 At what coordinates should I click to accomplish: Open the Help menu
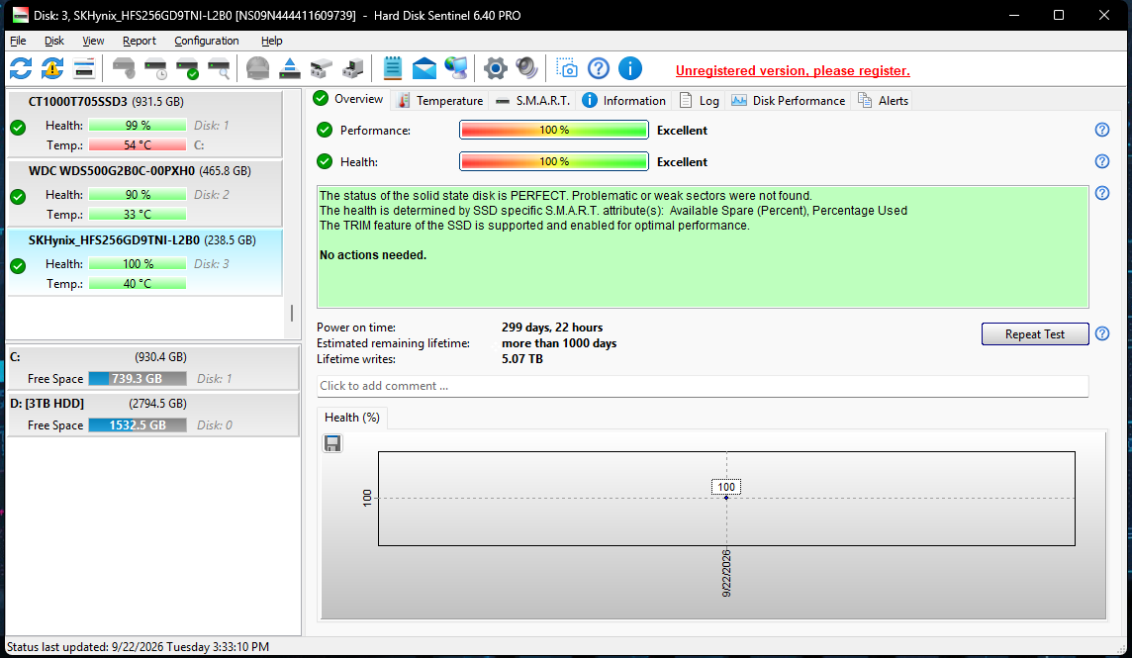coord(271,41)
